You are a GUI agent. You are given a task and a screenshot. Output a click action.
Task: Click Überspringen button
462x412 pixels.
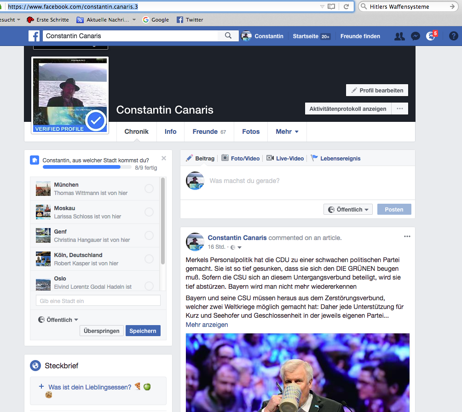(x=101, y=331)
